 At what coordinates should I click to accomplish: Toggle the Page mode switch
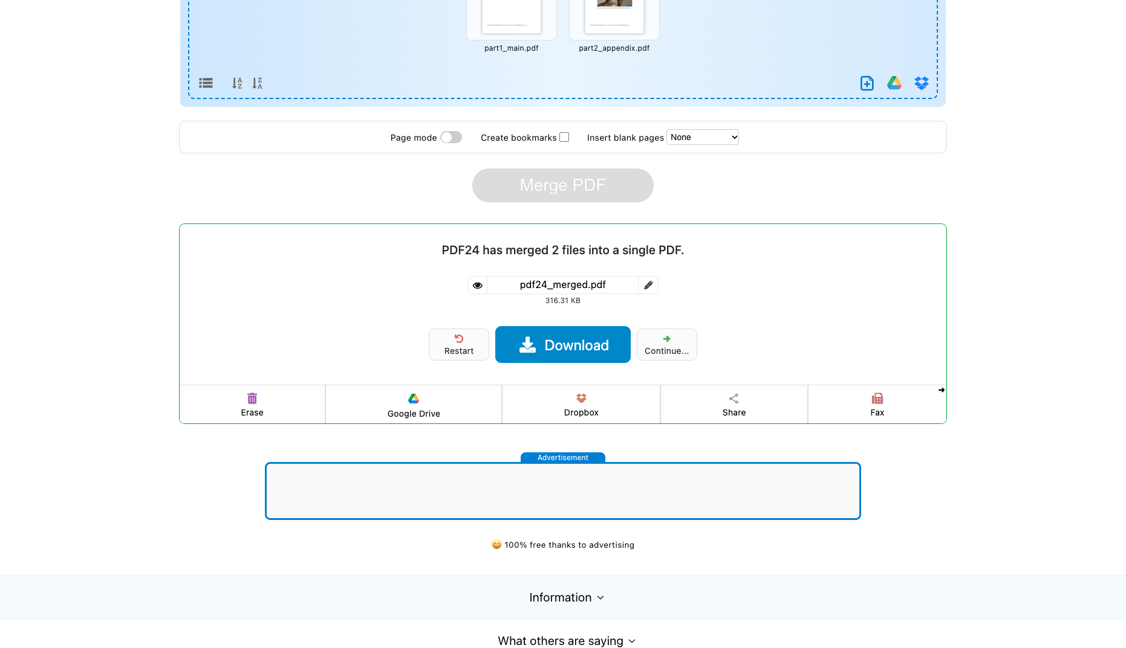451,137
